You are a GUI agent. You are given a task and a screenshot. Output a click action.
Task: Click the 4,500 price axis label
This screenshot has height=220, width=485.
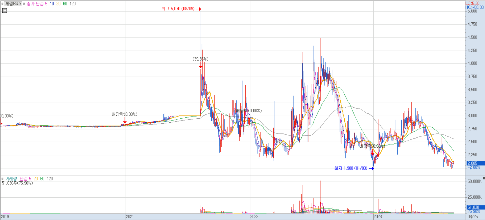click(x=472, y=37)
